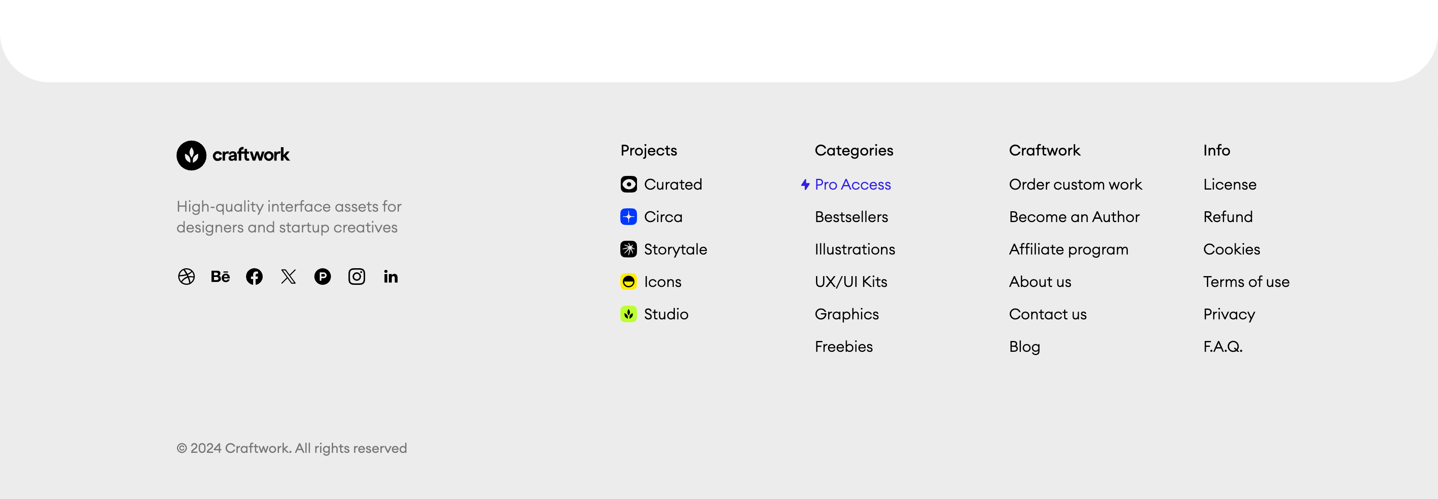Open the F.A.Q. page
This screenshot has width=1438, height=499.
pos(1222,347)
